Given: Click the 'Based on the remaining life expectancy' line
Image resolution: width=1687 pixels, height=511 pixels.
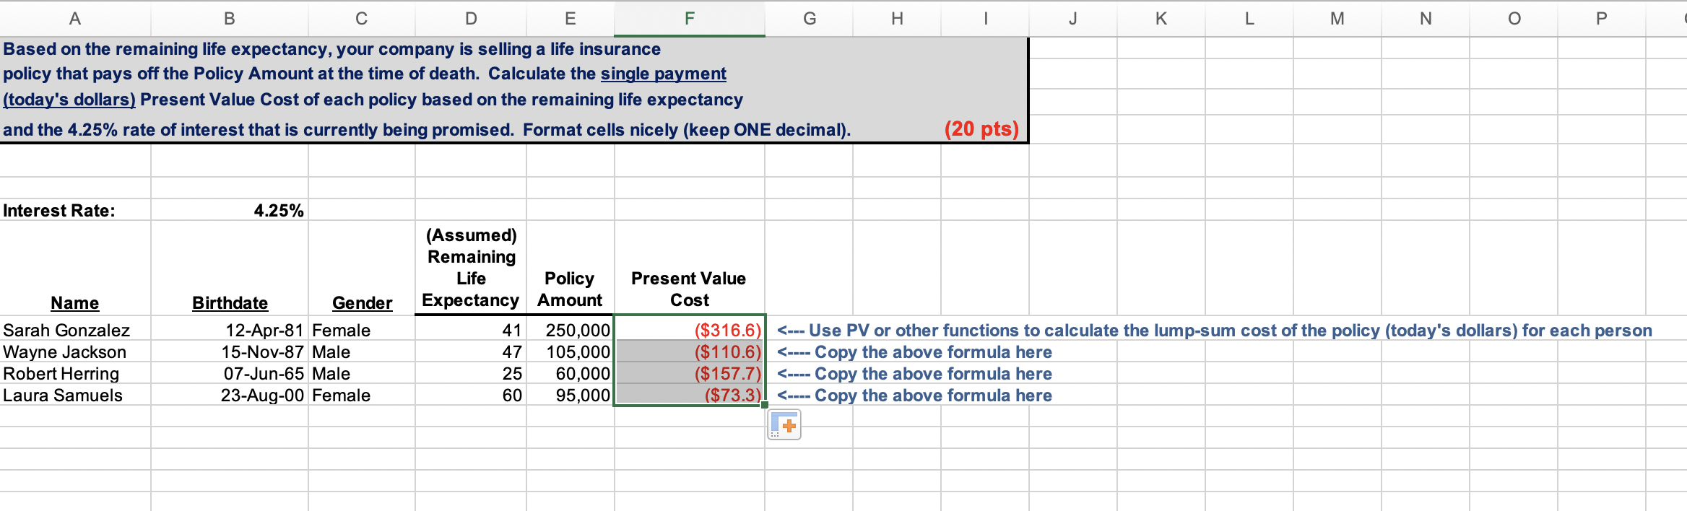Looking at the screenshot, I should 331,49.
